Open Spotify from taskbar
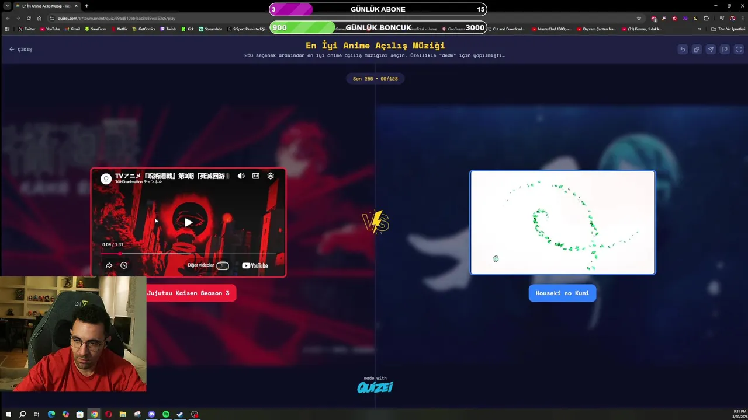Image resolution: width=748 pixels, height=420 pixels. pos(166,414)
